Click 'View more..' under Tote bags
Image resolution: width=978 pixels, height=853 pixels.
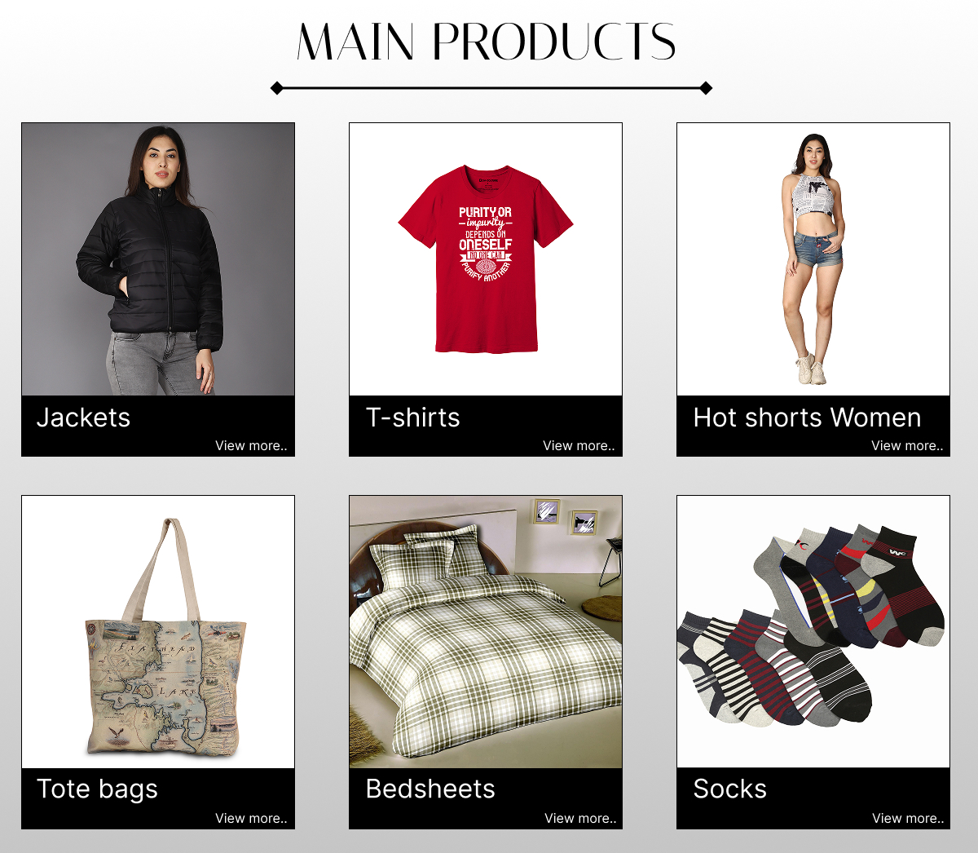[251, 819]
